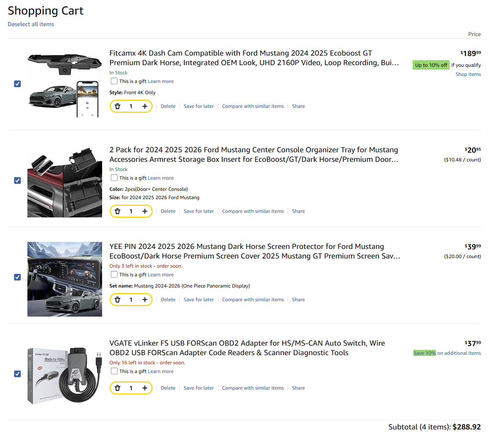Click 'Style: Front 4K Only' text
Image resolution: width=489 pixels, height=439 pixels.
(132, 93)
